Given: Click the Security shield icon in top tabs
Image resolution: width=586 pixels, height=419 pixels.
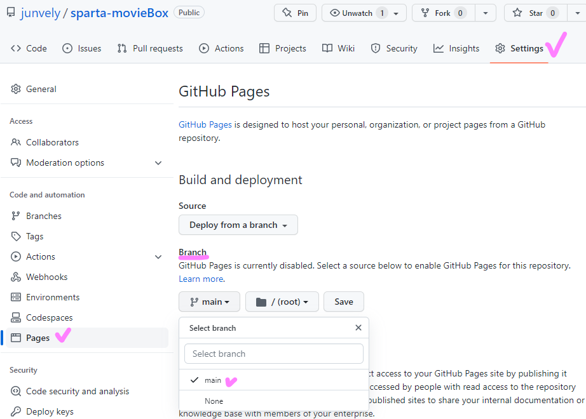Looking at the screenshot, I should (376, 48).
